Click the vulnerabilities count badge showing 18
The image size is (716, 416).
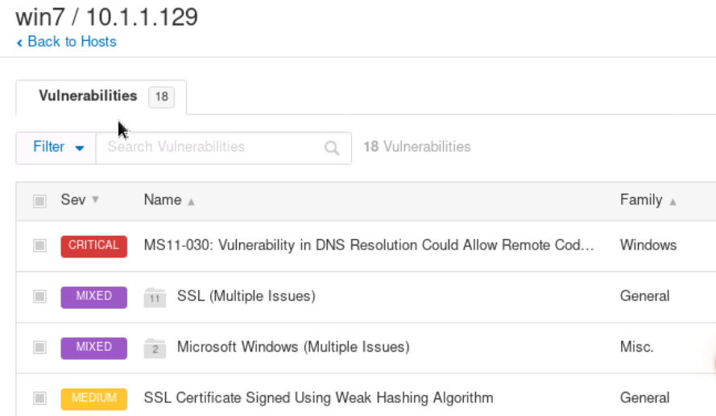(161, 97)
